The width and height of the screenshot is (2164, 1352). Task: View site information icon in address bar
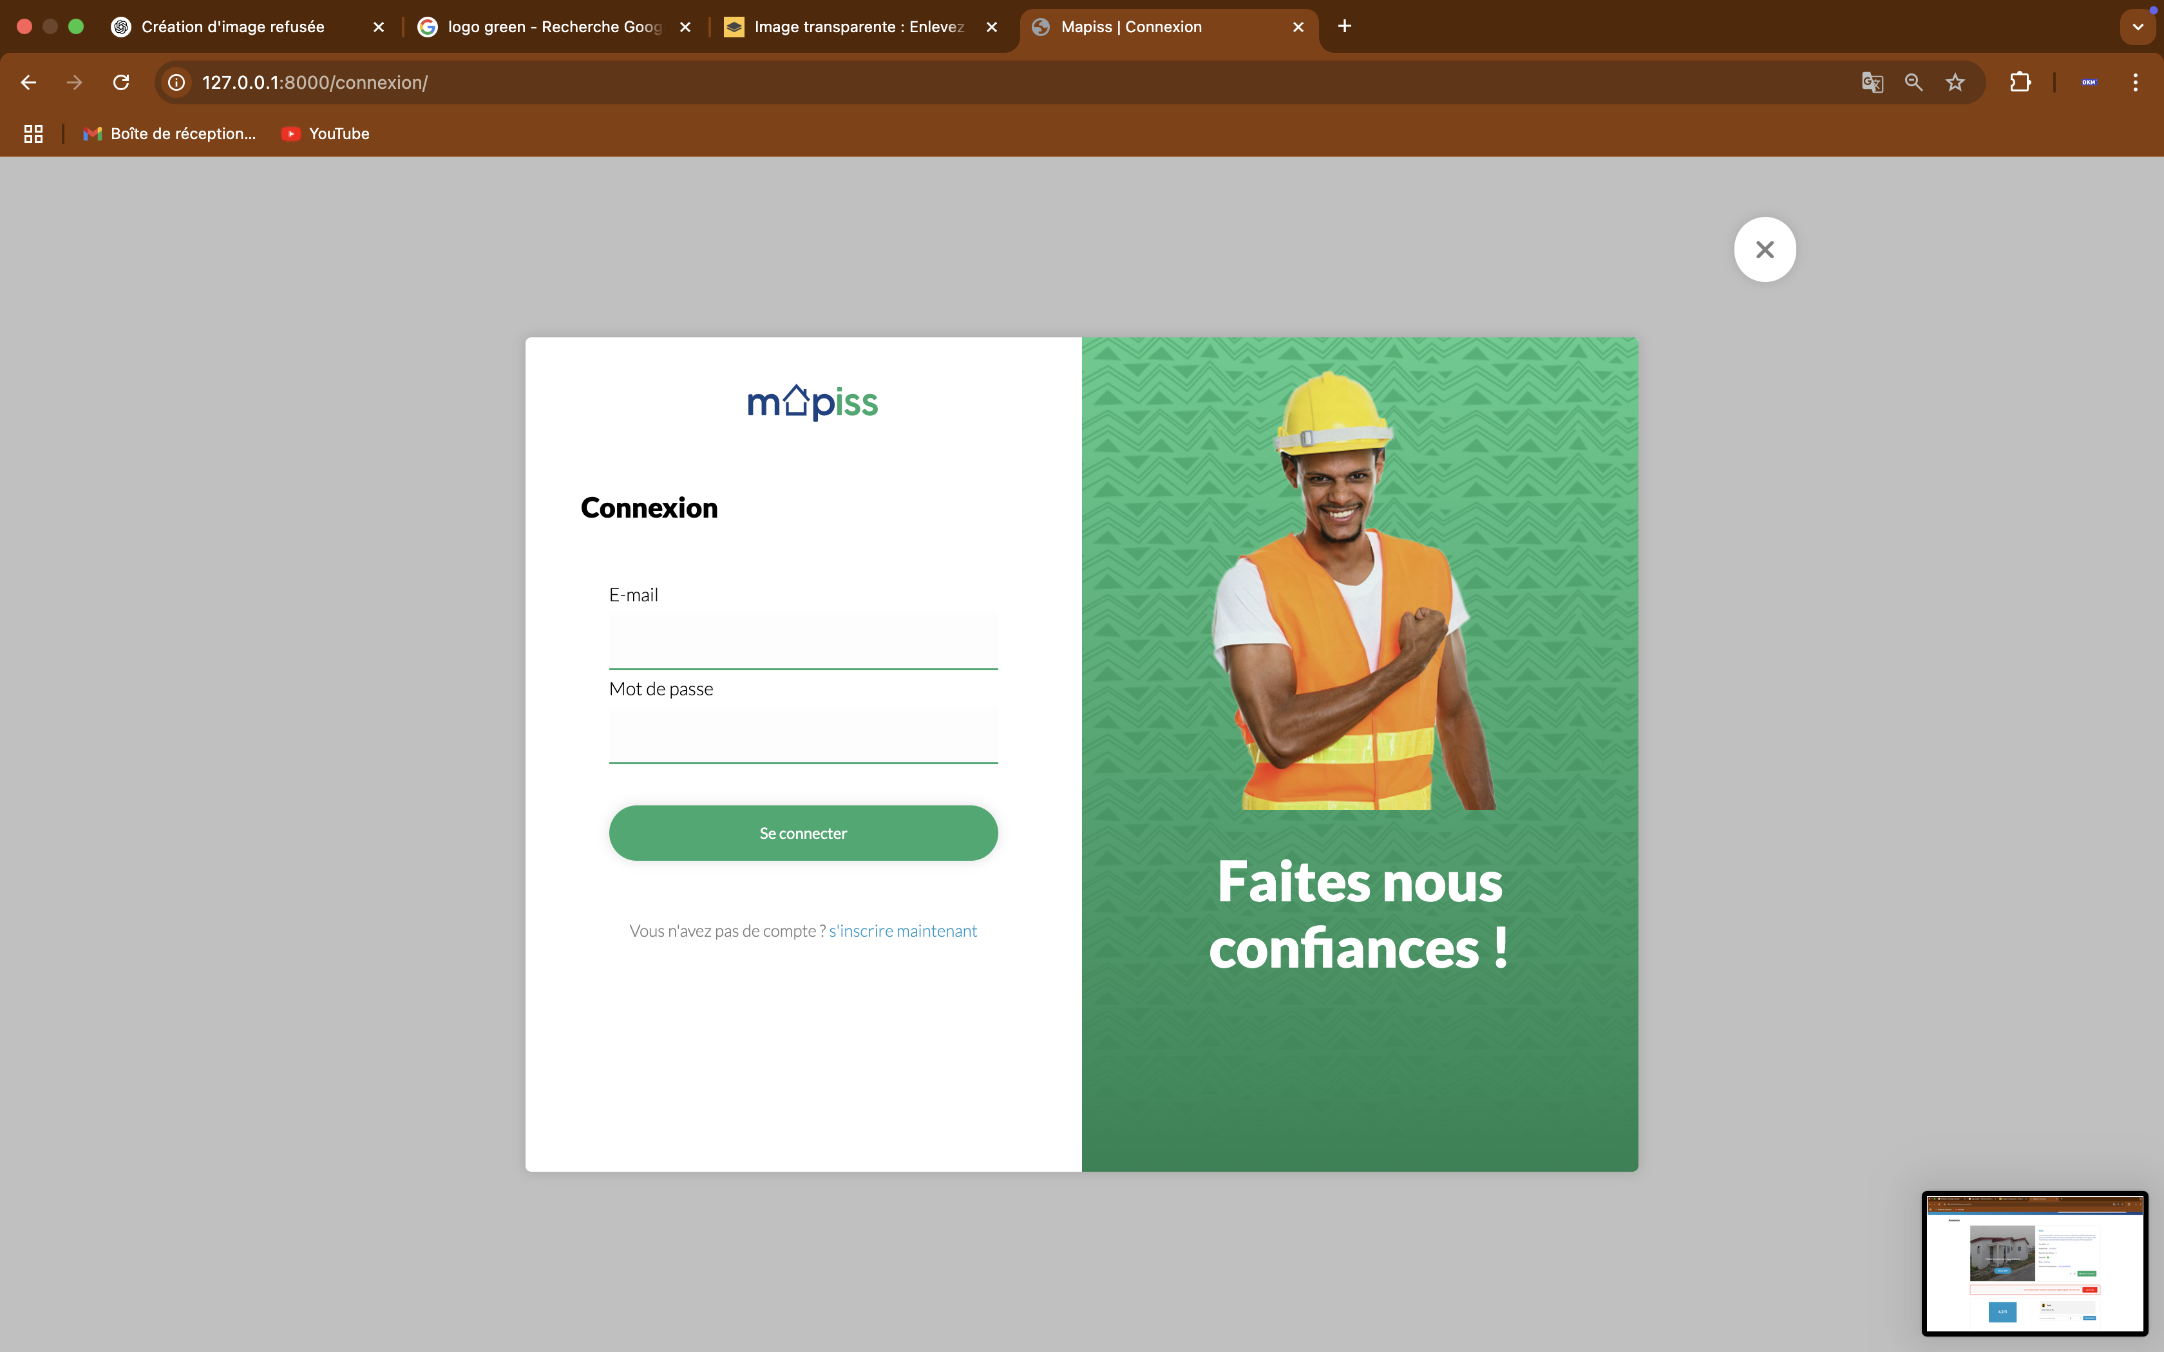coord(177,82)
